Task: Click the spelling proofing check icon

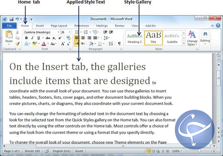Action: click(47, 151)
